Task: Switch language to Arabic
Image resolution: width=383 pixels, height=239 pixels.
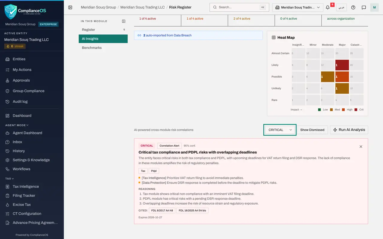Action: pyautogui.click(x=341, y=7)
